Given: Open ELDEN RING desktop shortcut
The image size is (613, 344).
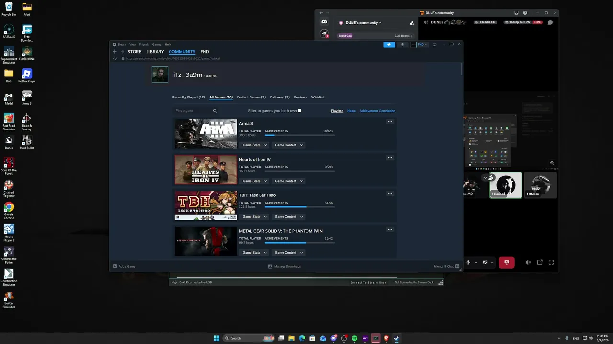Looking at the screenshot, I should click(x=27, y=54).
